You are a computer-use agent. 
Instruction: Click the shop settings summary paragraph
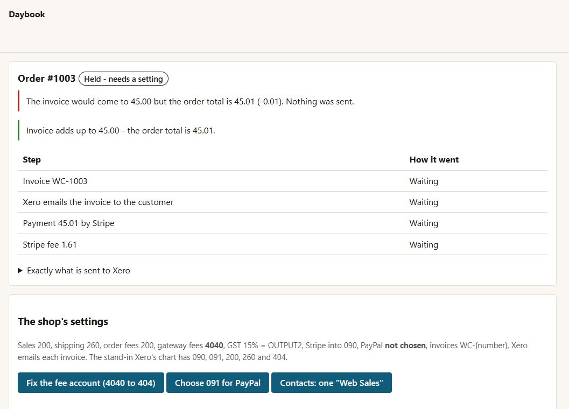tap(272, 351)
